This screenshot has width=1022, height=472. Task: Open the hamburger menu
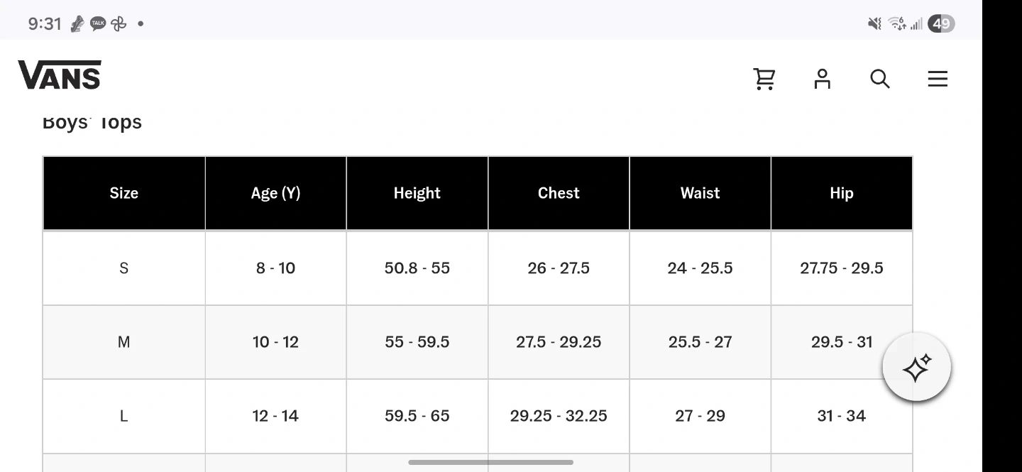point(938,79)
